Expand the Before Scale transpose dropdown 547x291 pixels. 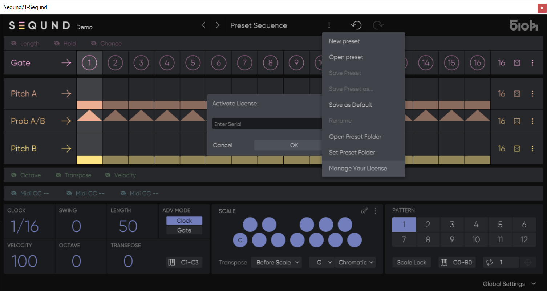pos(276,262)
